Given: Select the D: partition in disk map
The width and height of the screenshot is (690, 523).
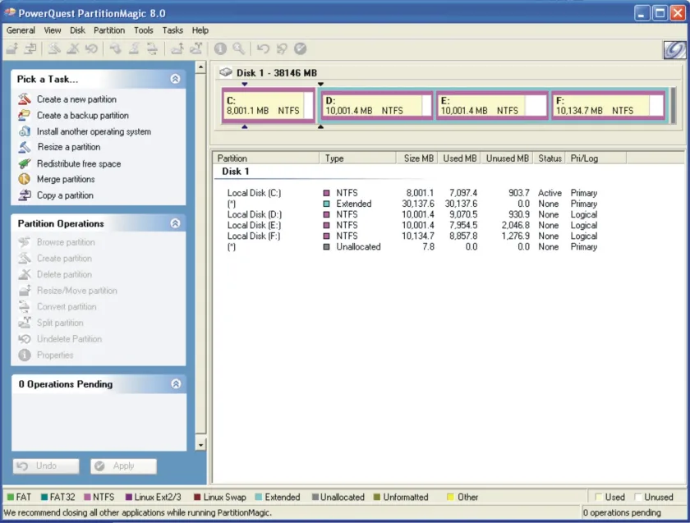Looking at the screenshot, I should [x=377, y=105].
